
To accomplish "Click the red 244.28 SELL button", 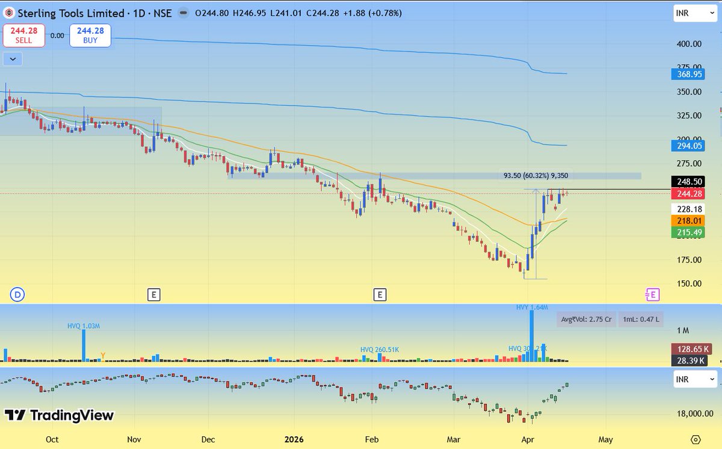I will point(23,36).
